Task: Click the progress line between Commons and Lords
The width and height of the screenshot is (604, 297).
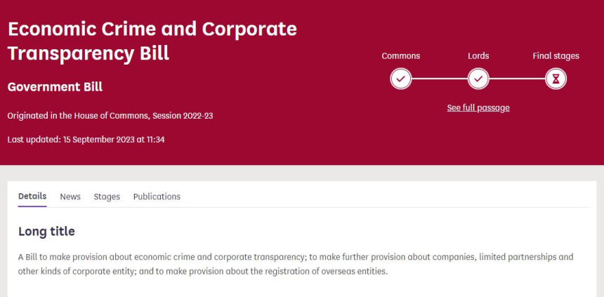Action: point(439,79)
